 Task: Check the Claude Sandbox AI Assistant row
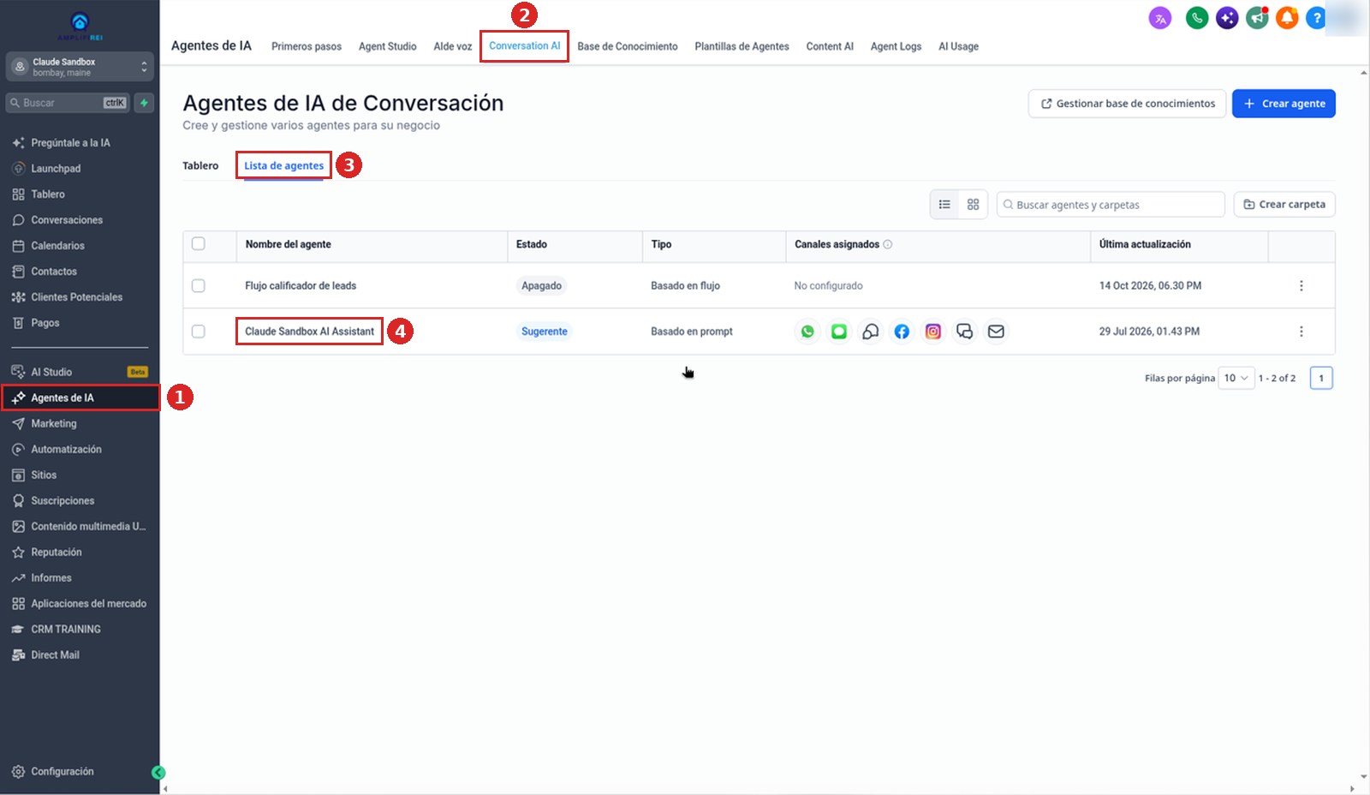click(199, 332)
